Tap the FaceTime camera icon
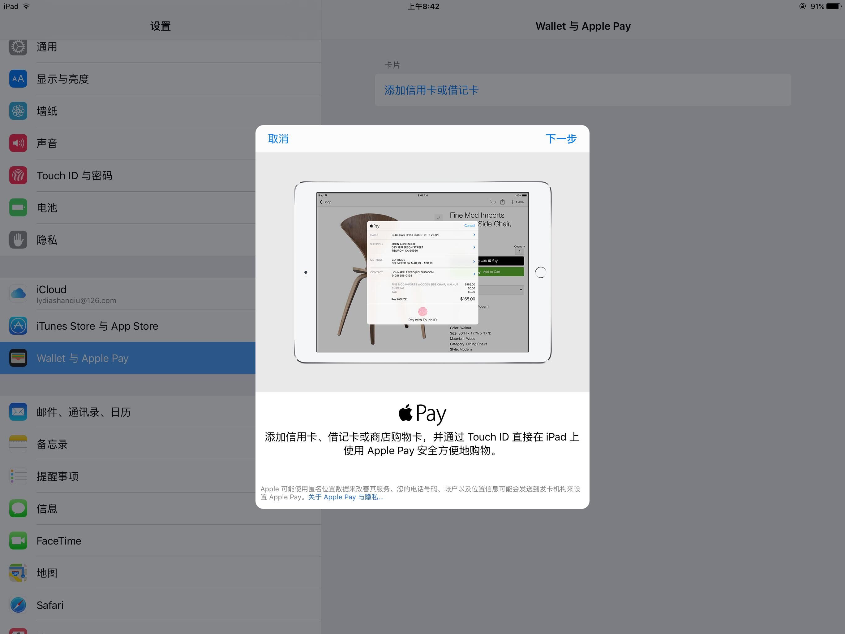 18,541
